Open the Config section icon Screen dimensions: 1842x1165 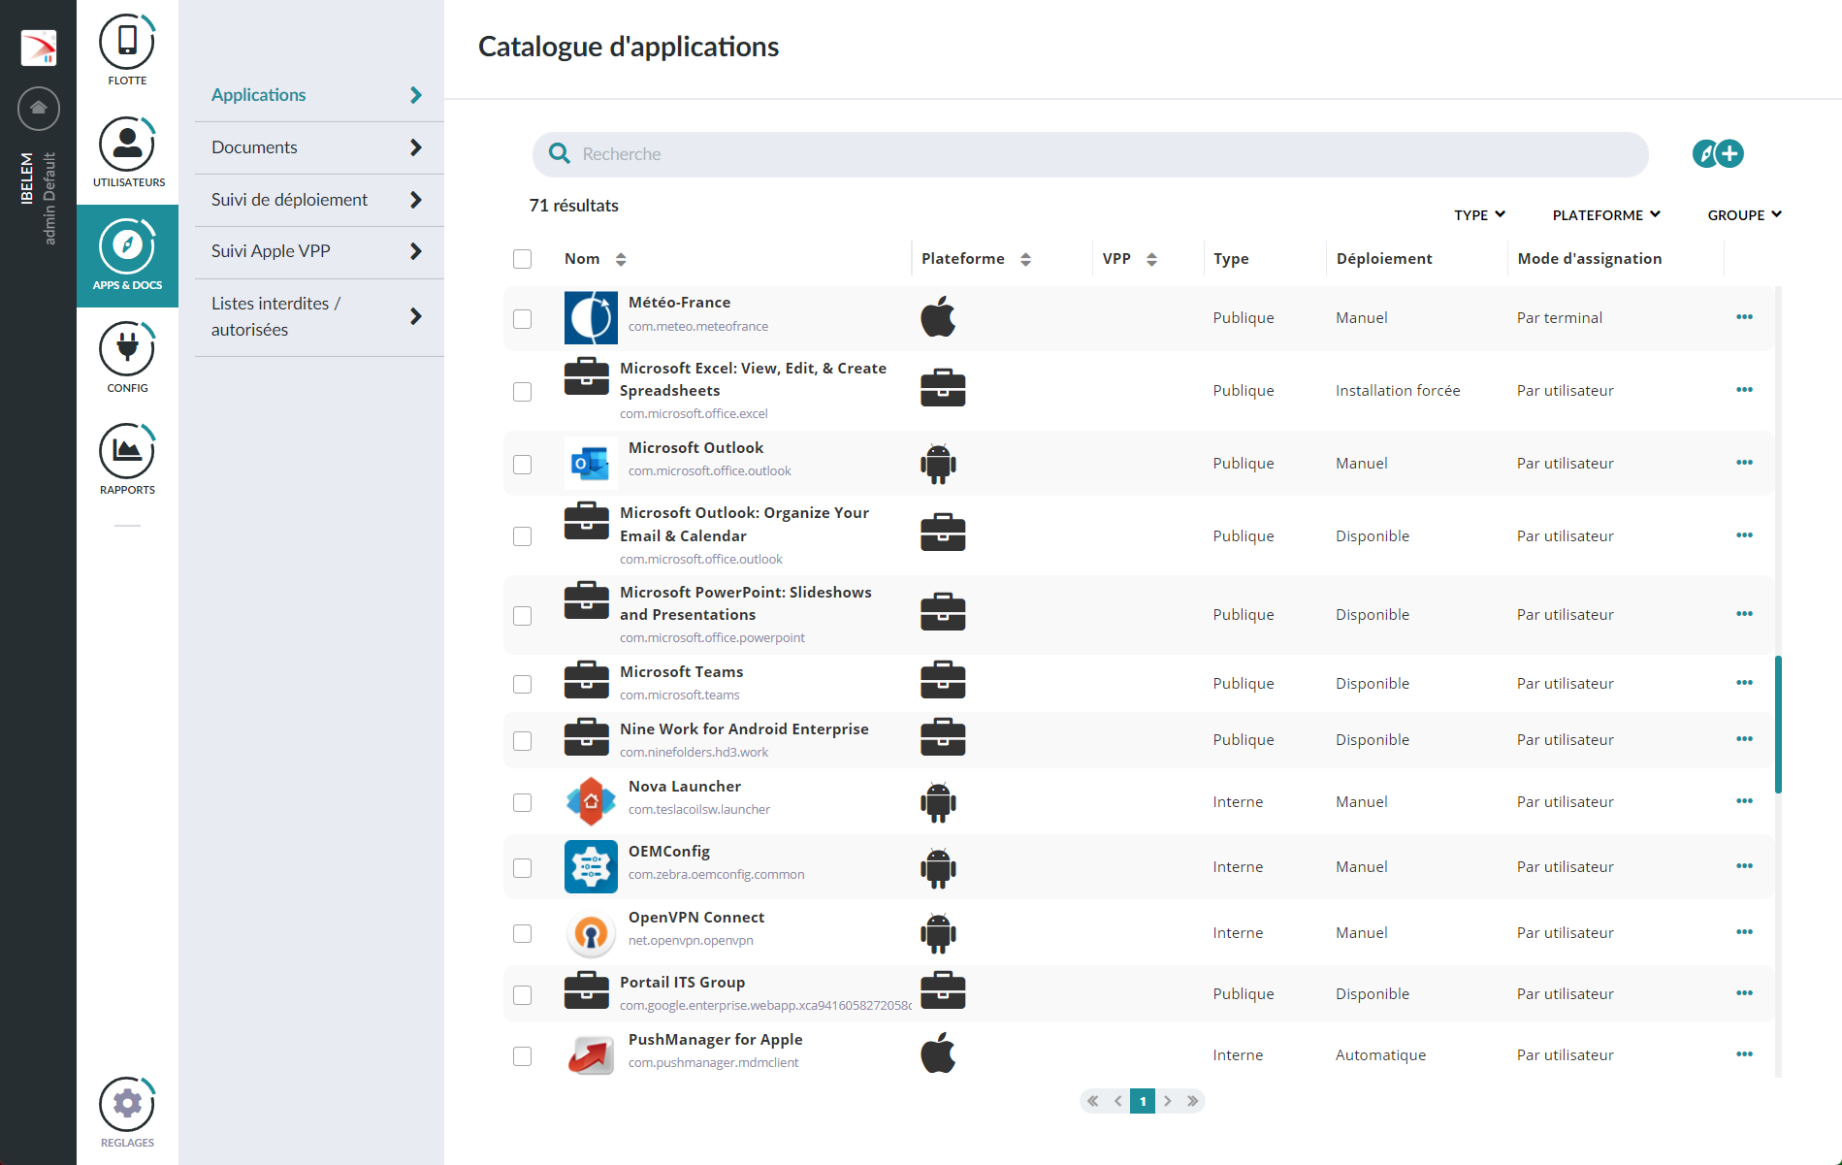pos(127,350)
